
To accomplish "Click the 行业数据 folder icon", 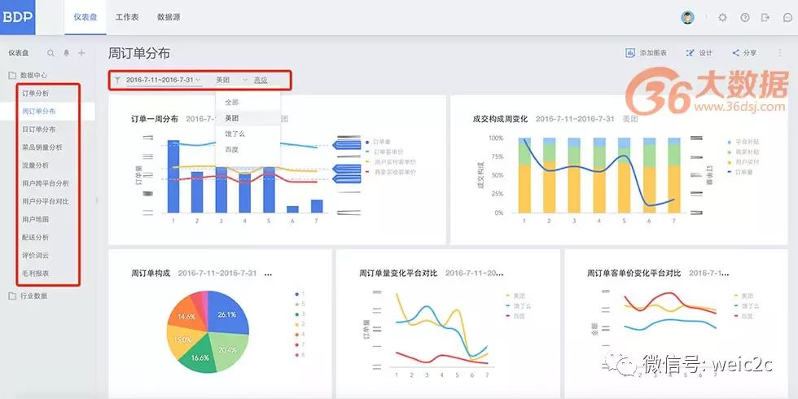I will [x=12, y=296].
